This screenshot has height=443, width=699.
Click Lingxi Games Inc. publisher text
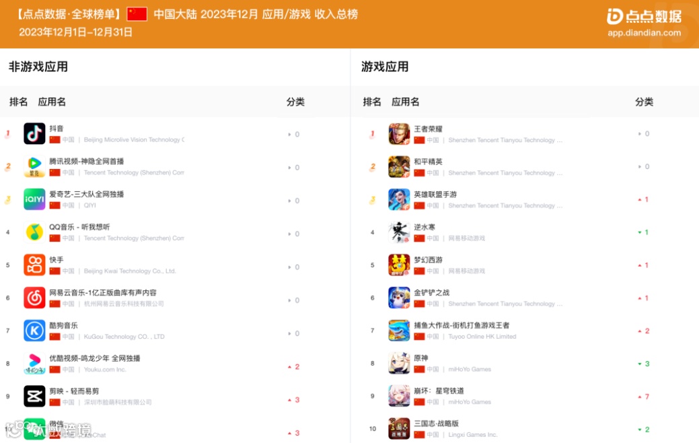[472, 434]
